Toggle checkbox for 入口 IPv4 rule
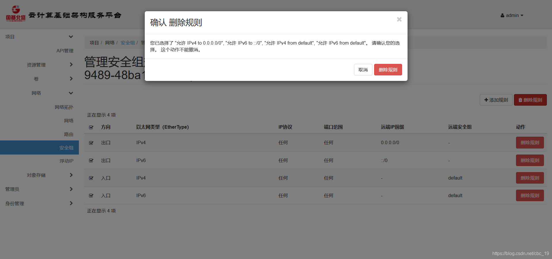The height and width of the screenshot is (259, 552). [91, 178]
